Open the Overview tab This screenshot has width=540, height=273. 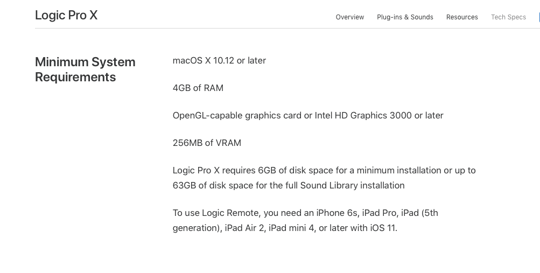[x=350, y=17]
